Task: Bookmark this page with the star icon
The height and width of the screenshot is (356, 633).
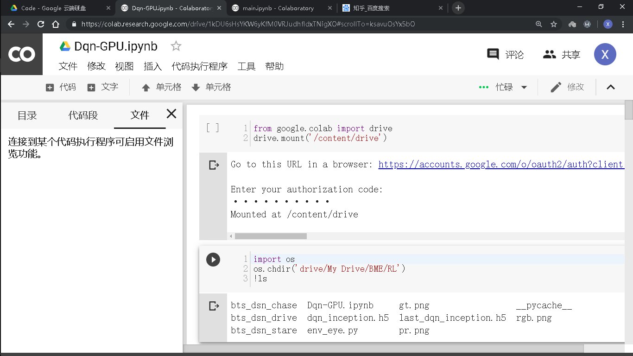Action: point(553,24)
